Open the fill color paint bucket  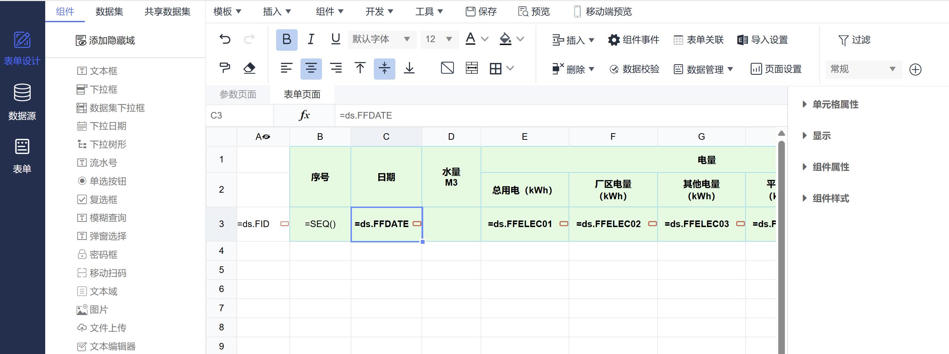point(505,39)
